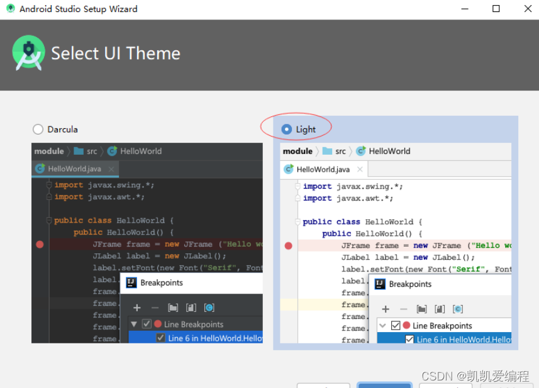Viewport: 539px width, 388px height.
Task: Fold the swing import in Light gutter
Action: [297, 186]
